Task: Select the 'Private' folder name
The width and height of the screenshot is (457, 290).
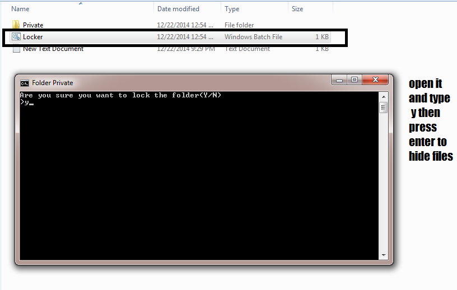Action: coord(33,25)
